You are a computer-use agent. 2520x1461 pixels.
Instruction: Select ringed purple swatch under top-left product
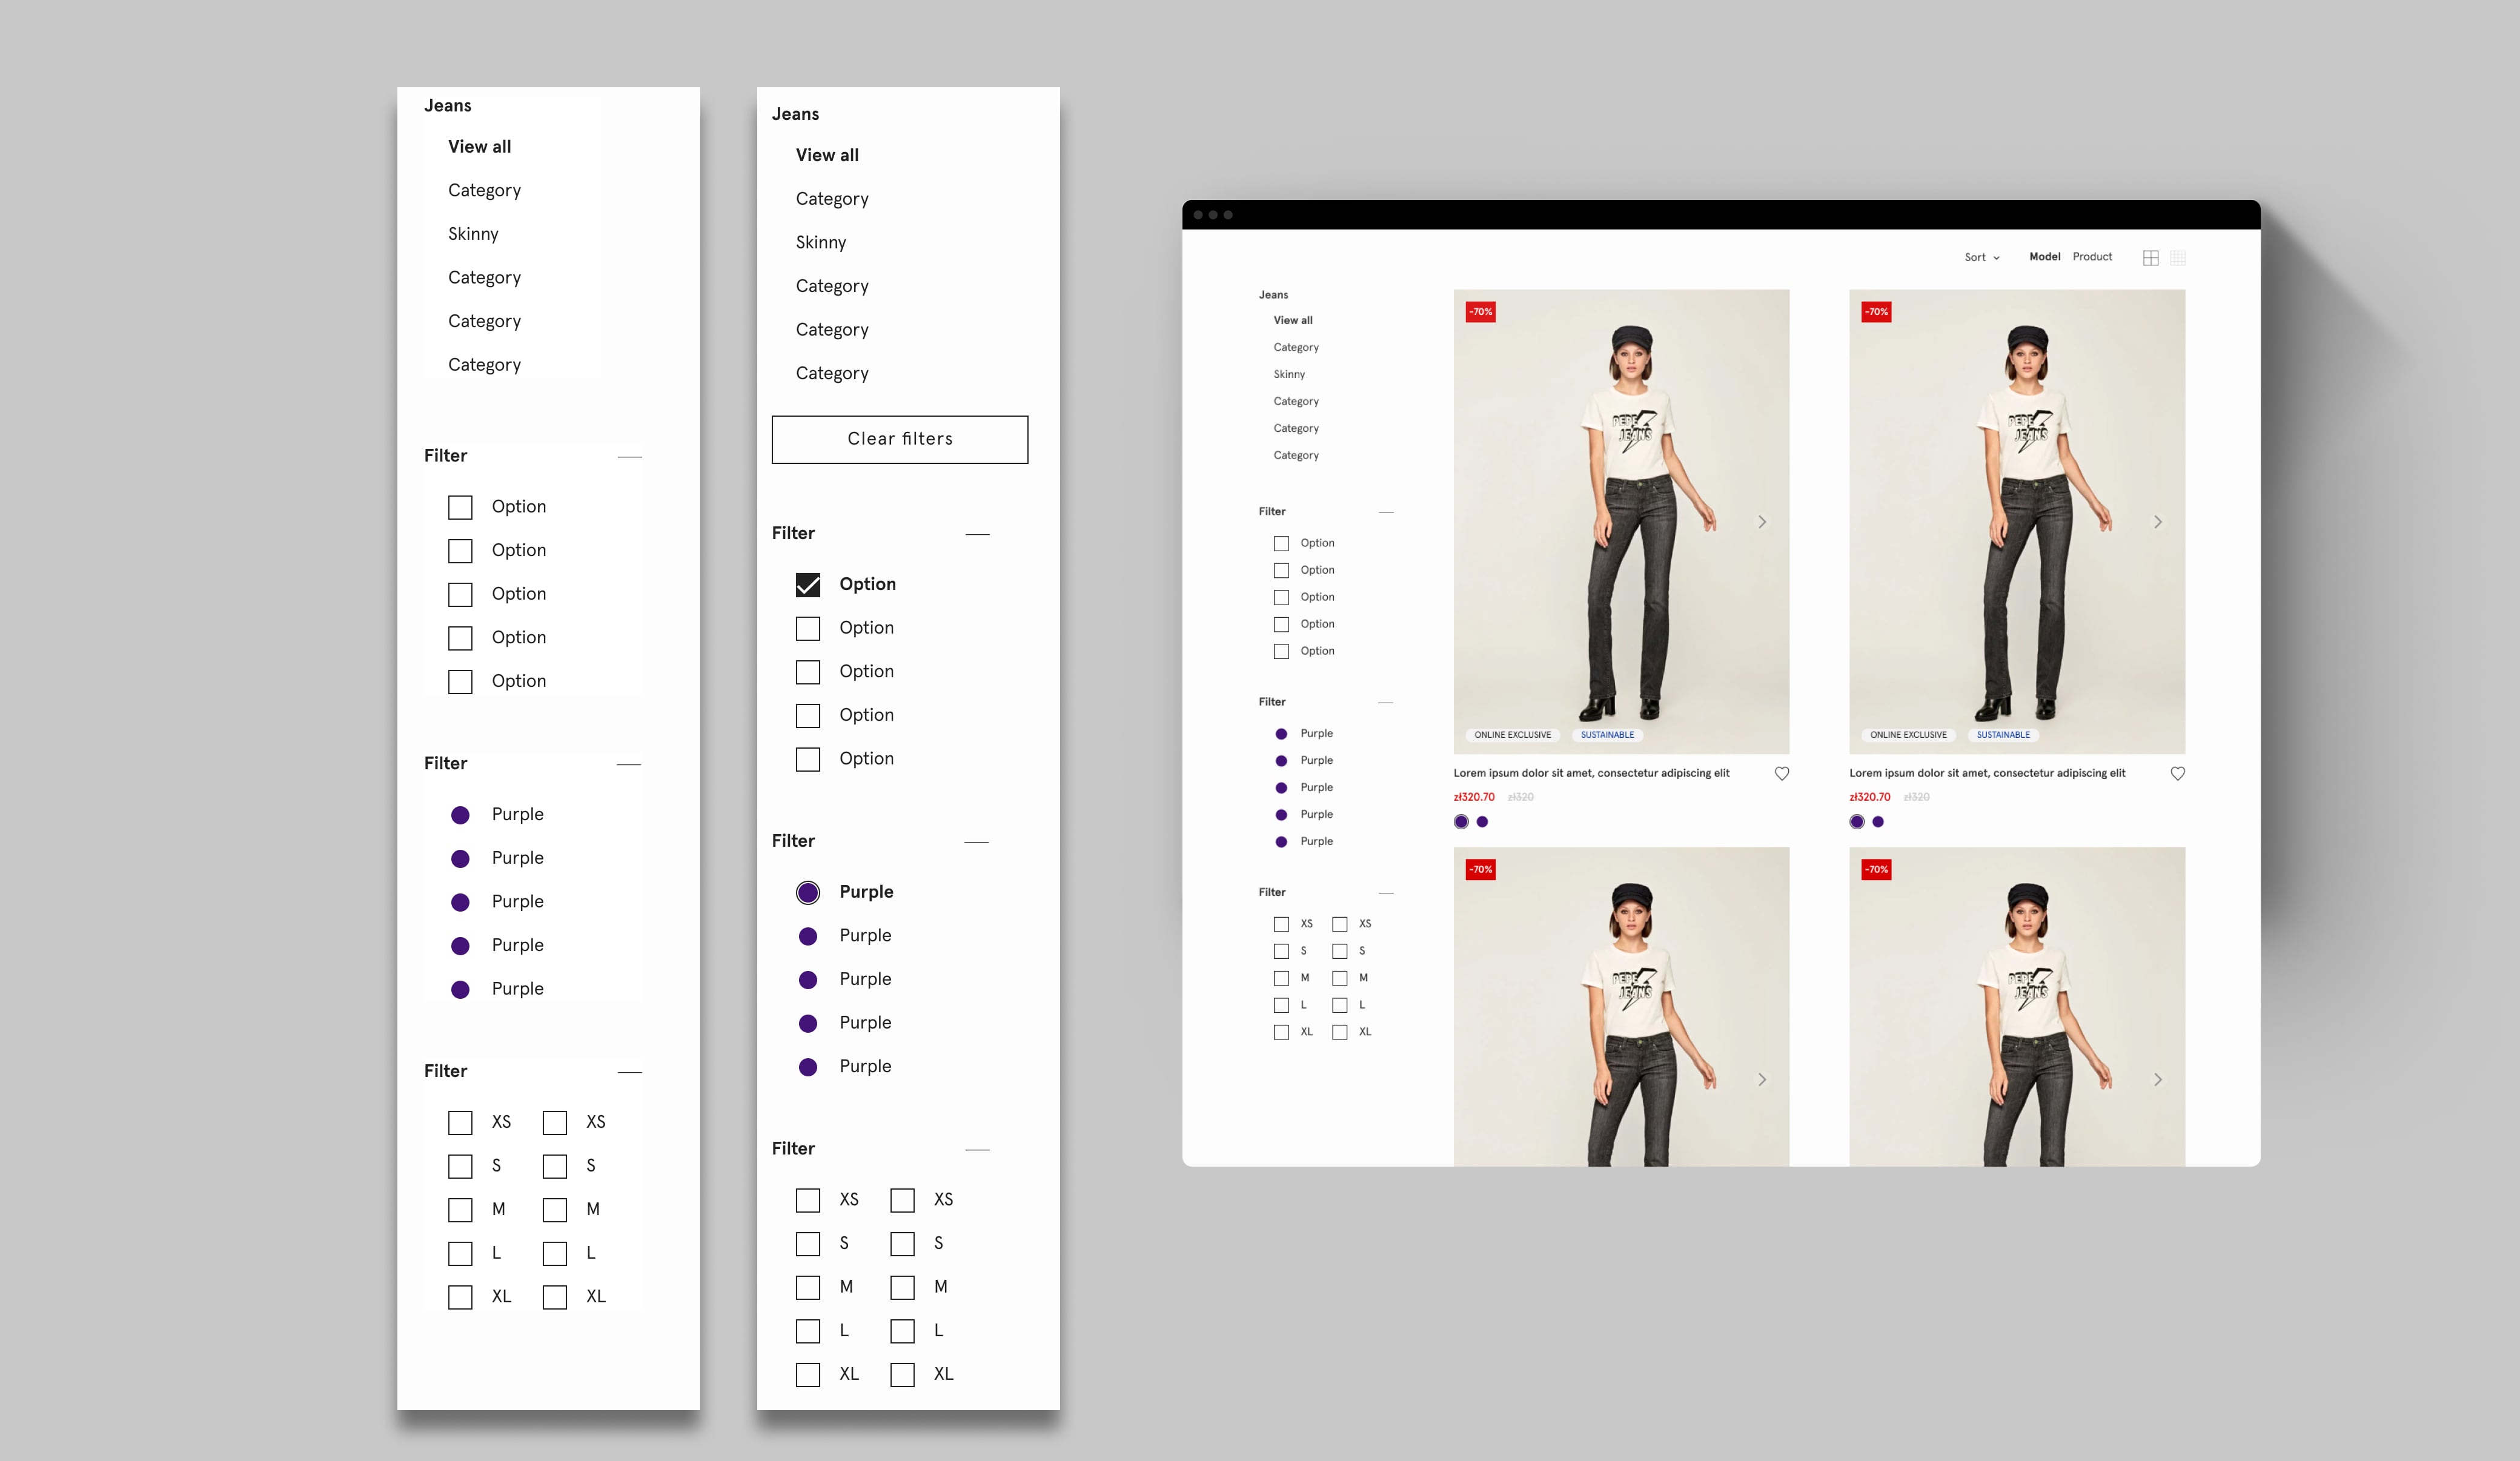(x=1461, y=822)
